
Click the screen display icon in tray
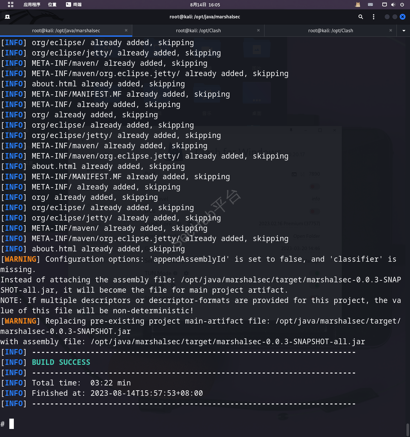(384, 5)
